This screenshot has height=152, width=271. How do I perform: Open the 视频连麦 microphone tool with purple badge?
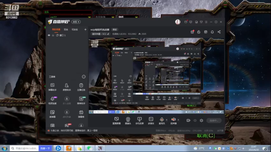(x=53, y=100)
